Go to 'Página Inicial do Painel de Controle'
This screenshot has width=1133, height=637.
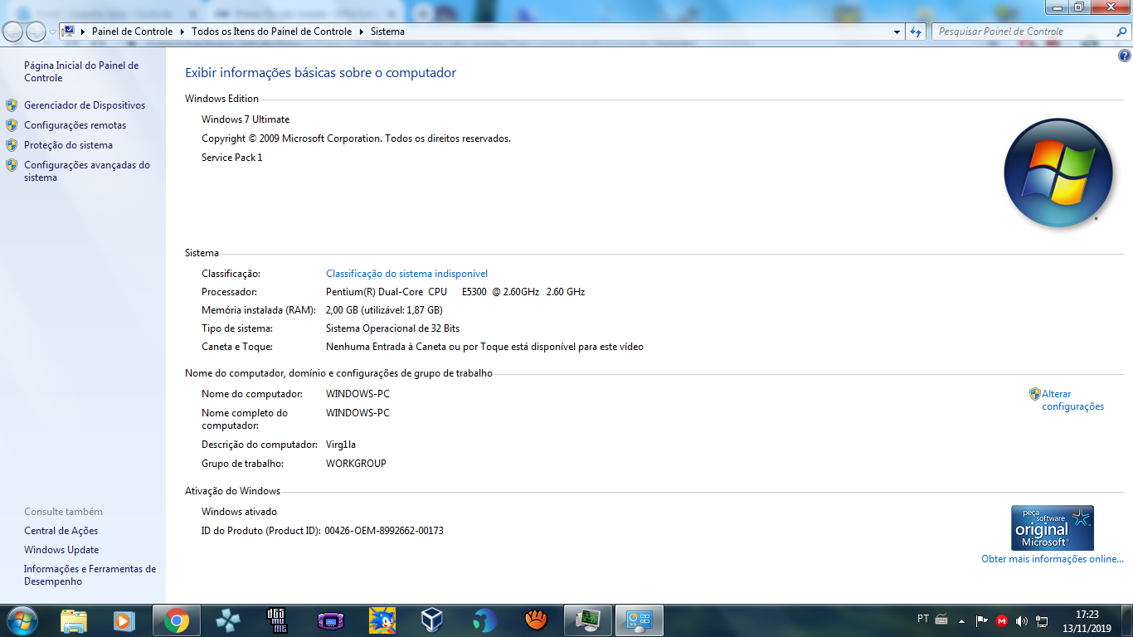pyautogui.click(x=81, y=71)
